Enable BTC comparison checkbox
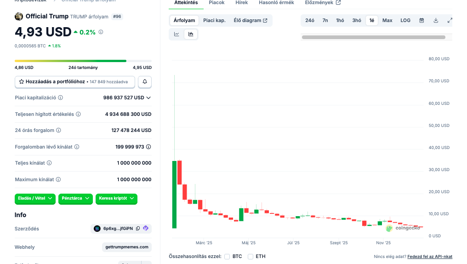The image size is (467, 264). click(227, 256)
